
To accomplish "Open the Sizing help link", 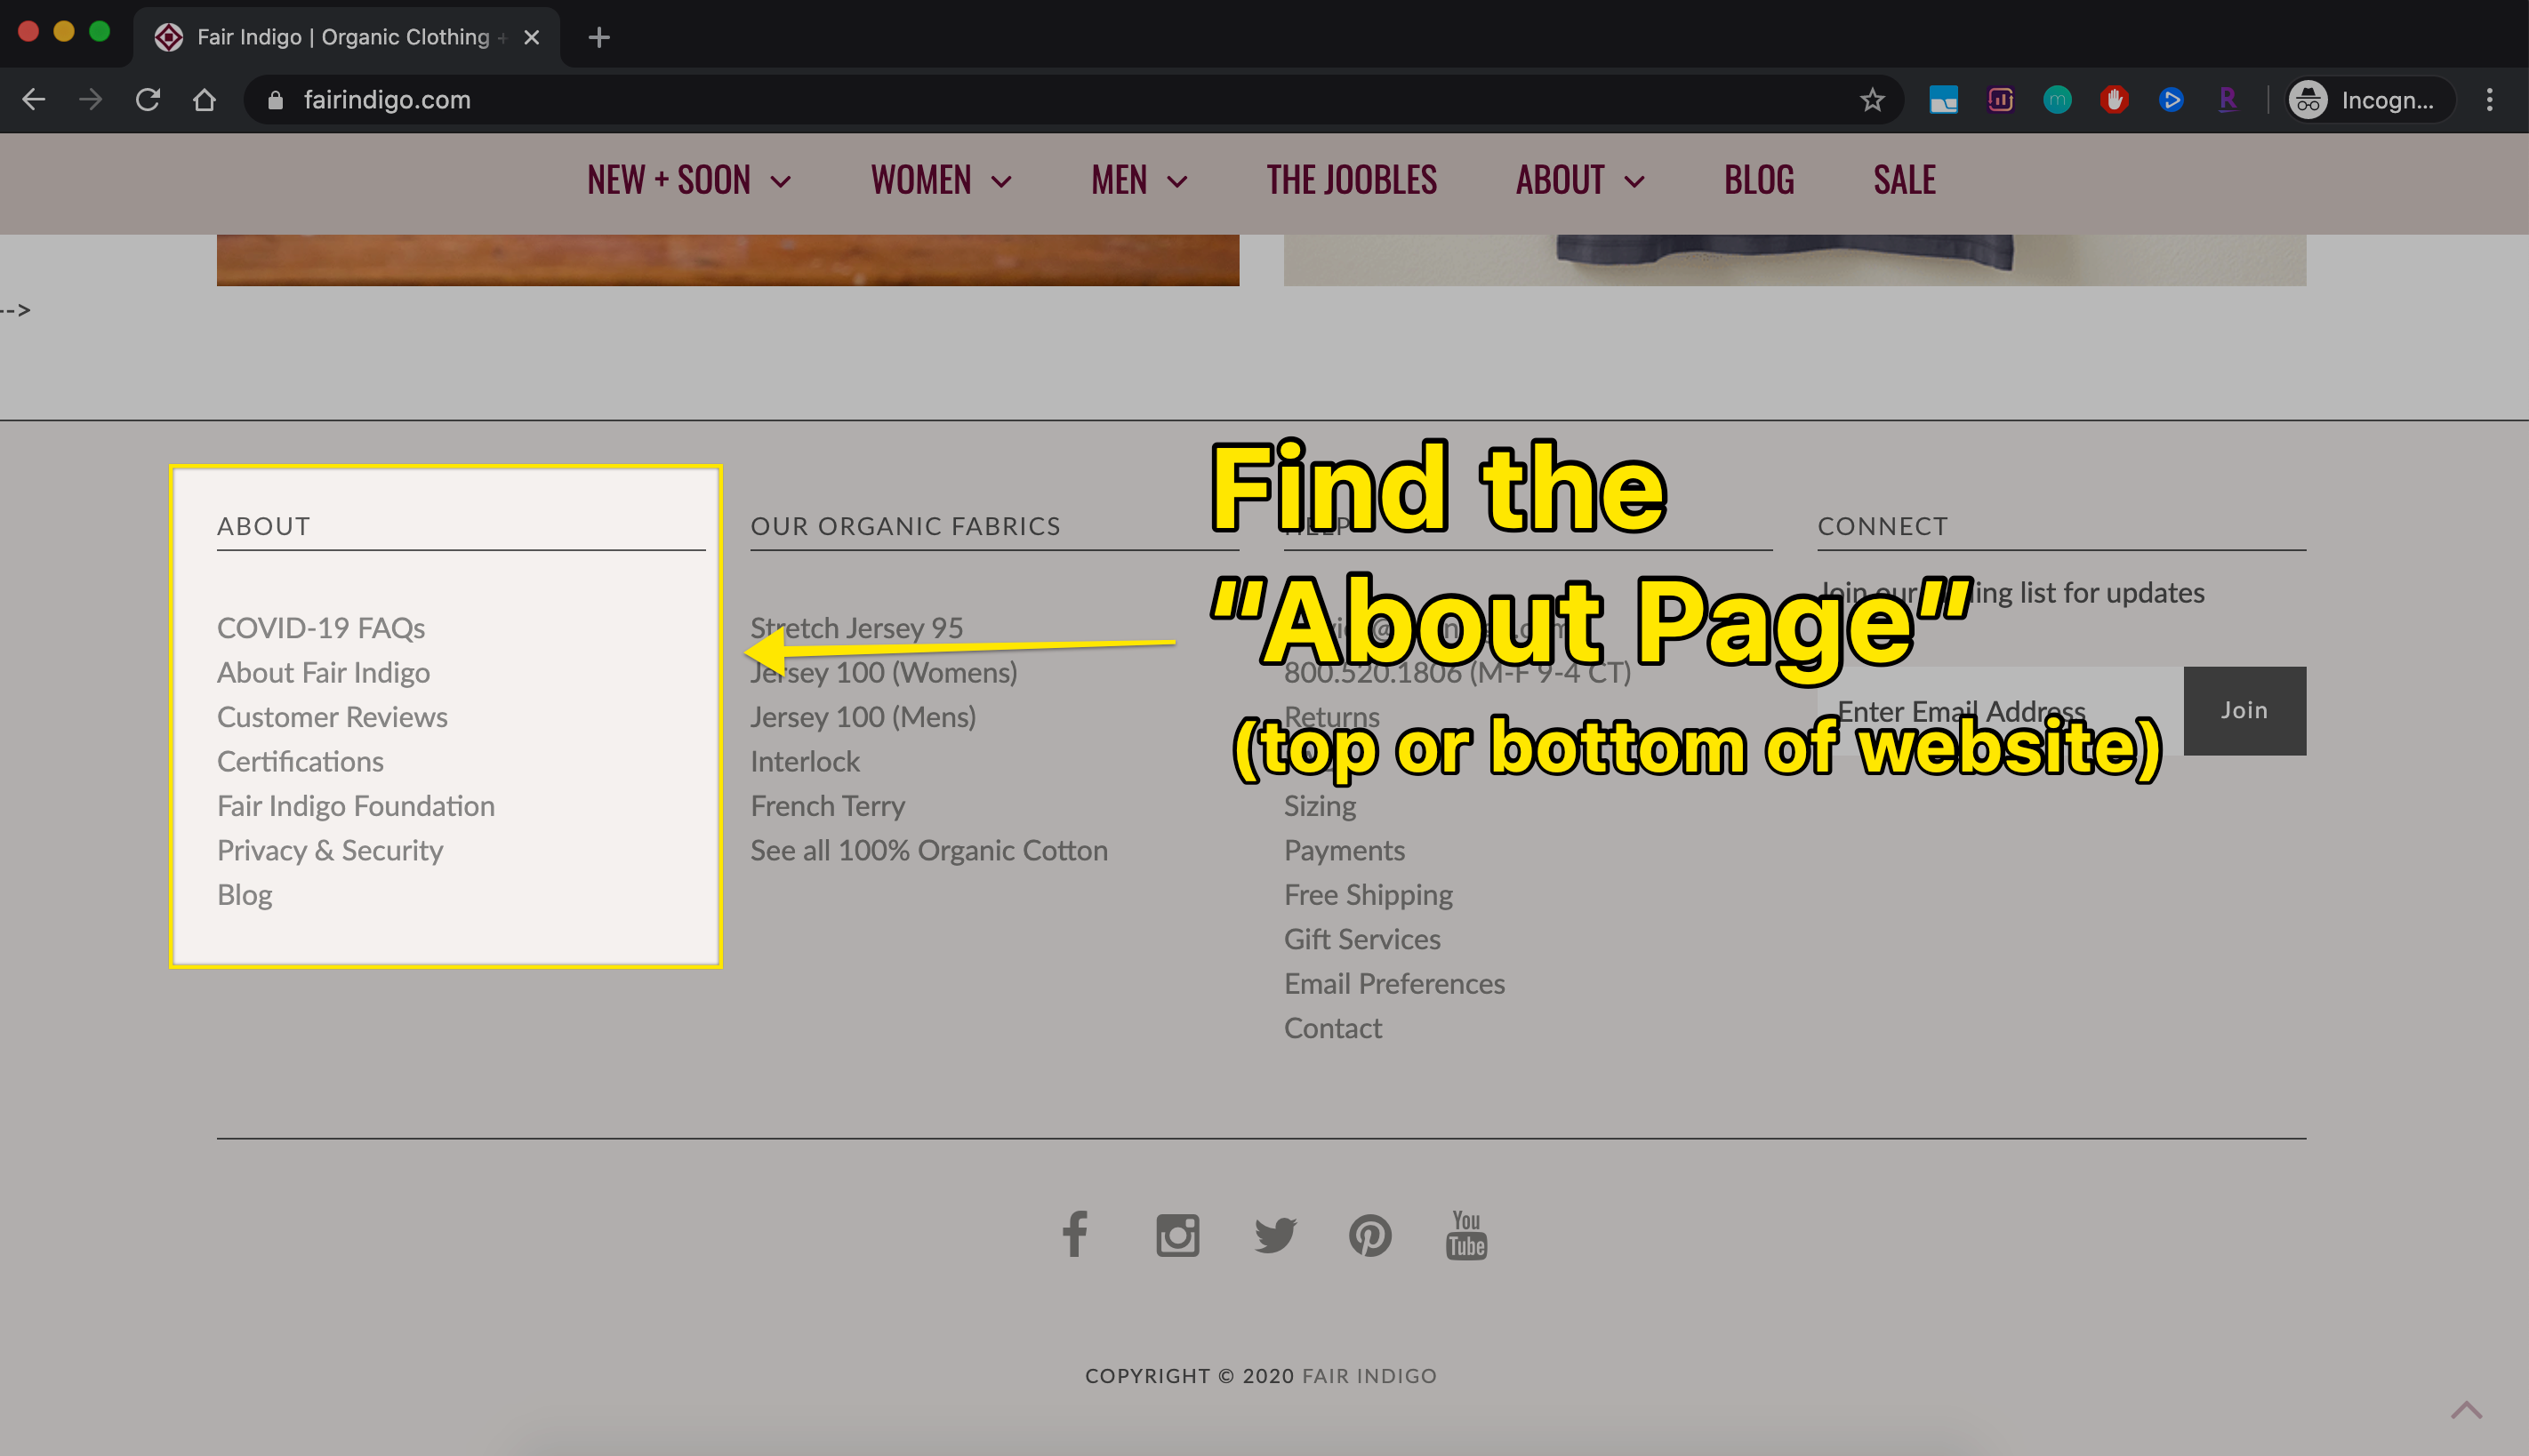I will [x=1320, y=805].
